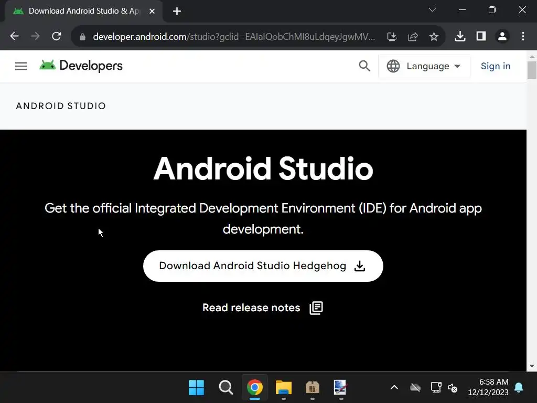This screenshot has width=537, height=403.
Task: Click the Android Developers logo
Action: [x=81, y=66]
